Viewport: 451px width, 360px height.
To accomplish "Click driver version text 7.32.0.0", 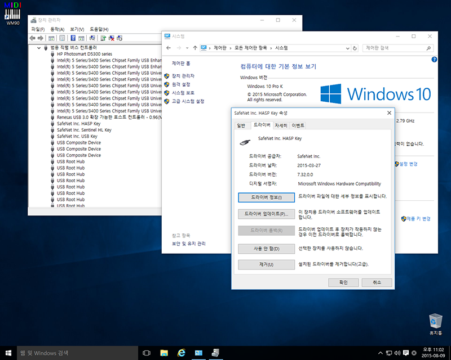I will (305, 174).
